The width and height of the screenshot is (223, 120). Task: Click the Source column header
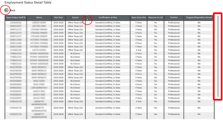[x=75, y=17]
